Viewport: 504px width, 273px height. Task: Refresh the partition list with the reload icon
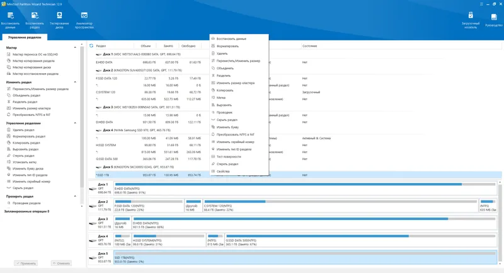click(91, 45)
